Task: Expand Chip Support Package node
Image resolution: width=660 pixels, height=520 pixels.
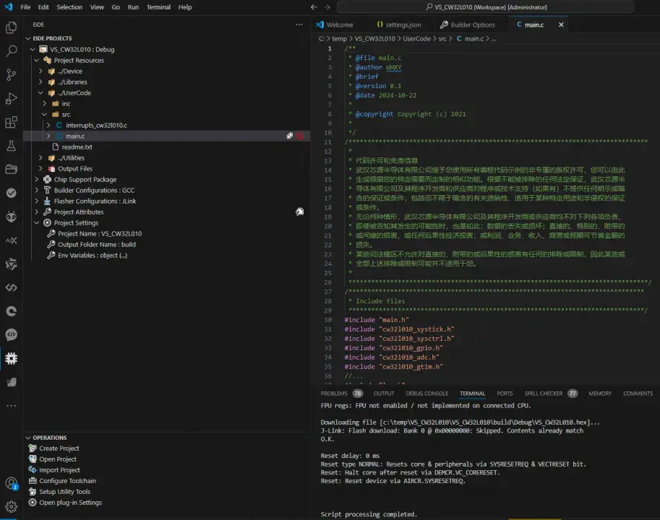Action: coord(37,180)
